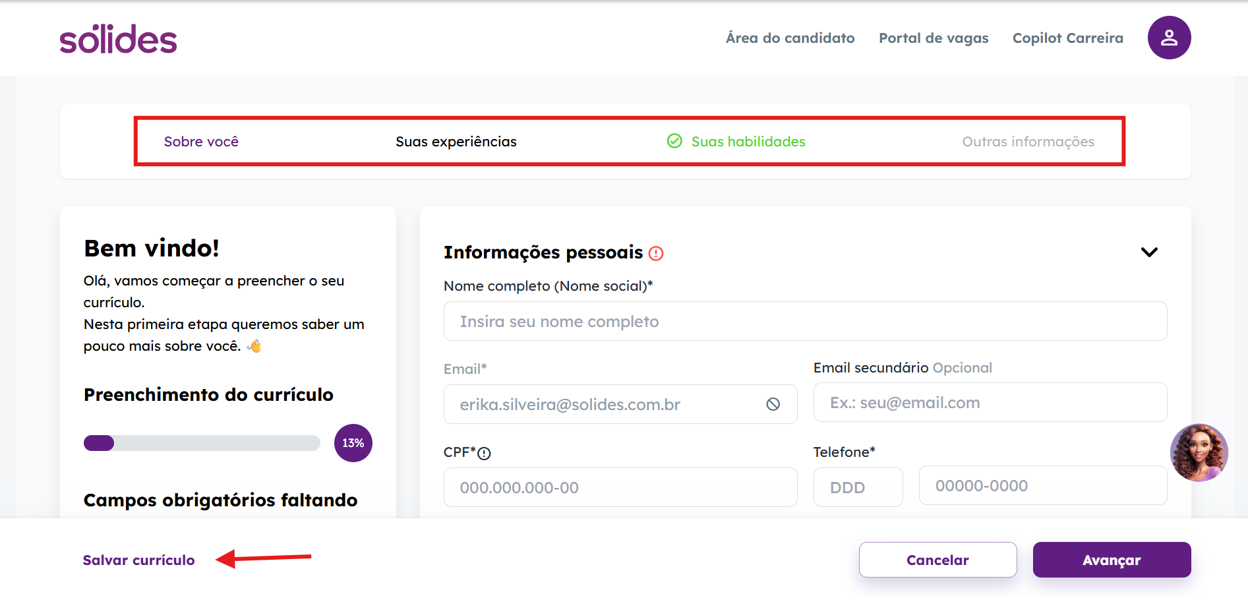Click the Avançar button
Screen dimensions: 1248x596
click(1112, 560)
